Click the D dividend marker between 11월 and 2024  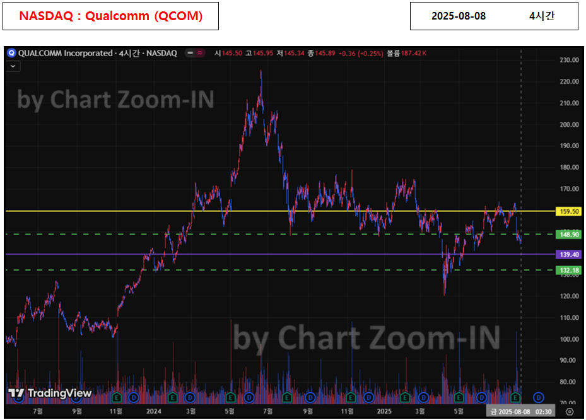tap(134, 397)
